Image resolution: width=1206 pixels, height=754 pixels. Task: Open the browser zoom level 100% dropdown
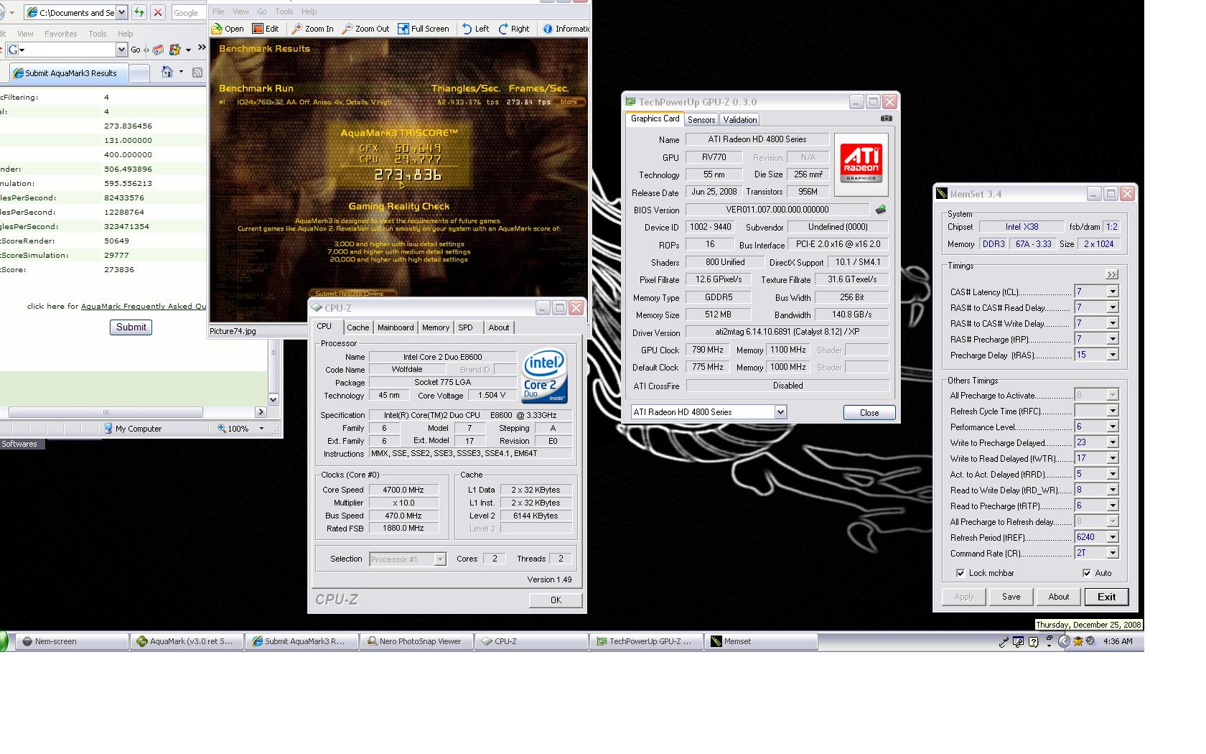pyautogui.click(x=261, y=429)
